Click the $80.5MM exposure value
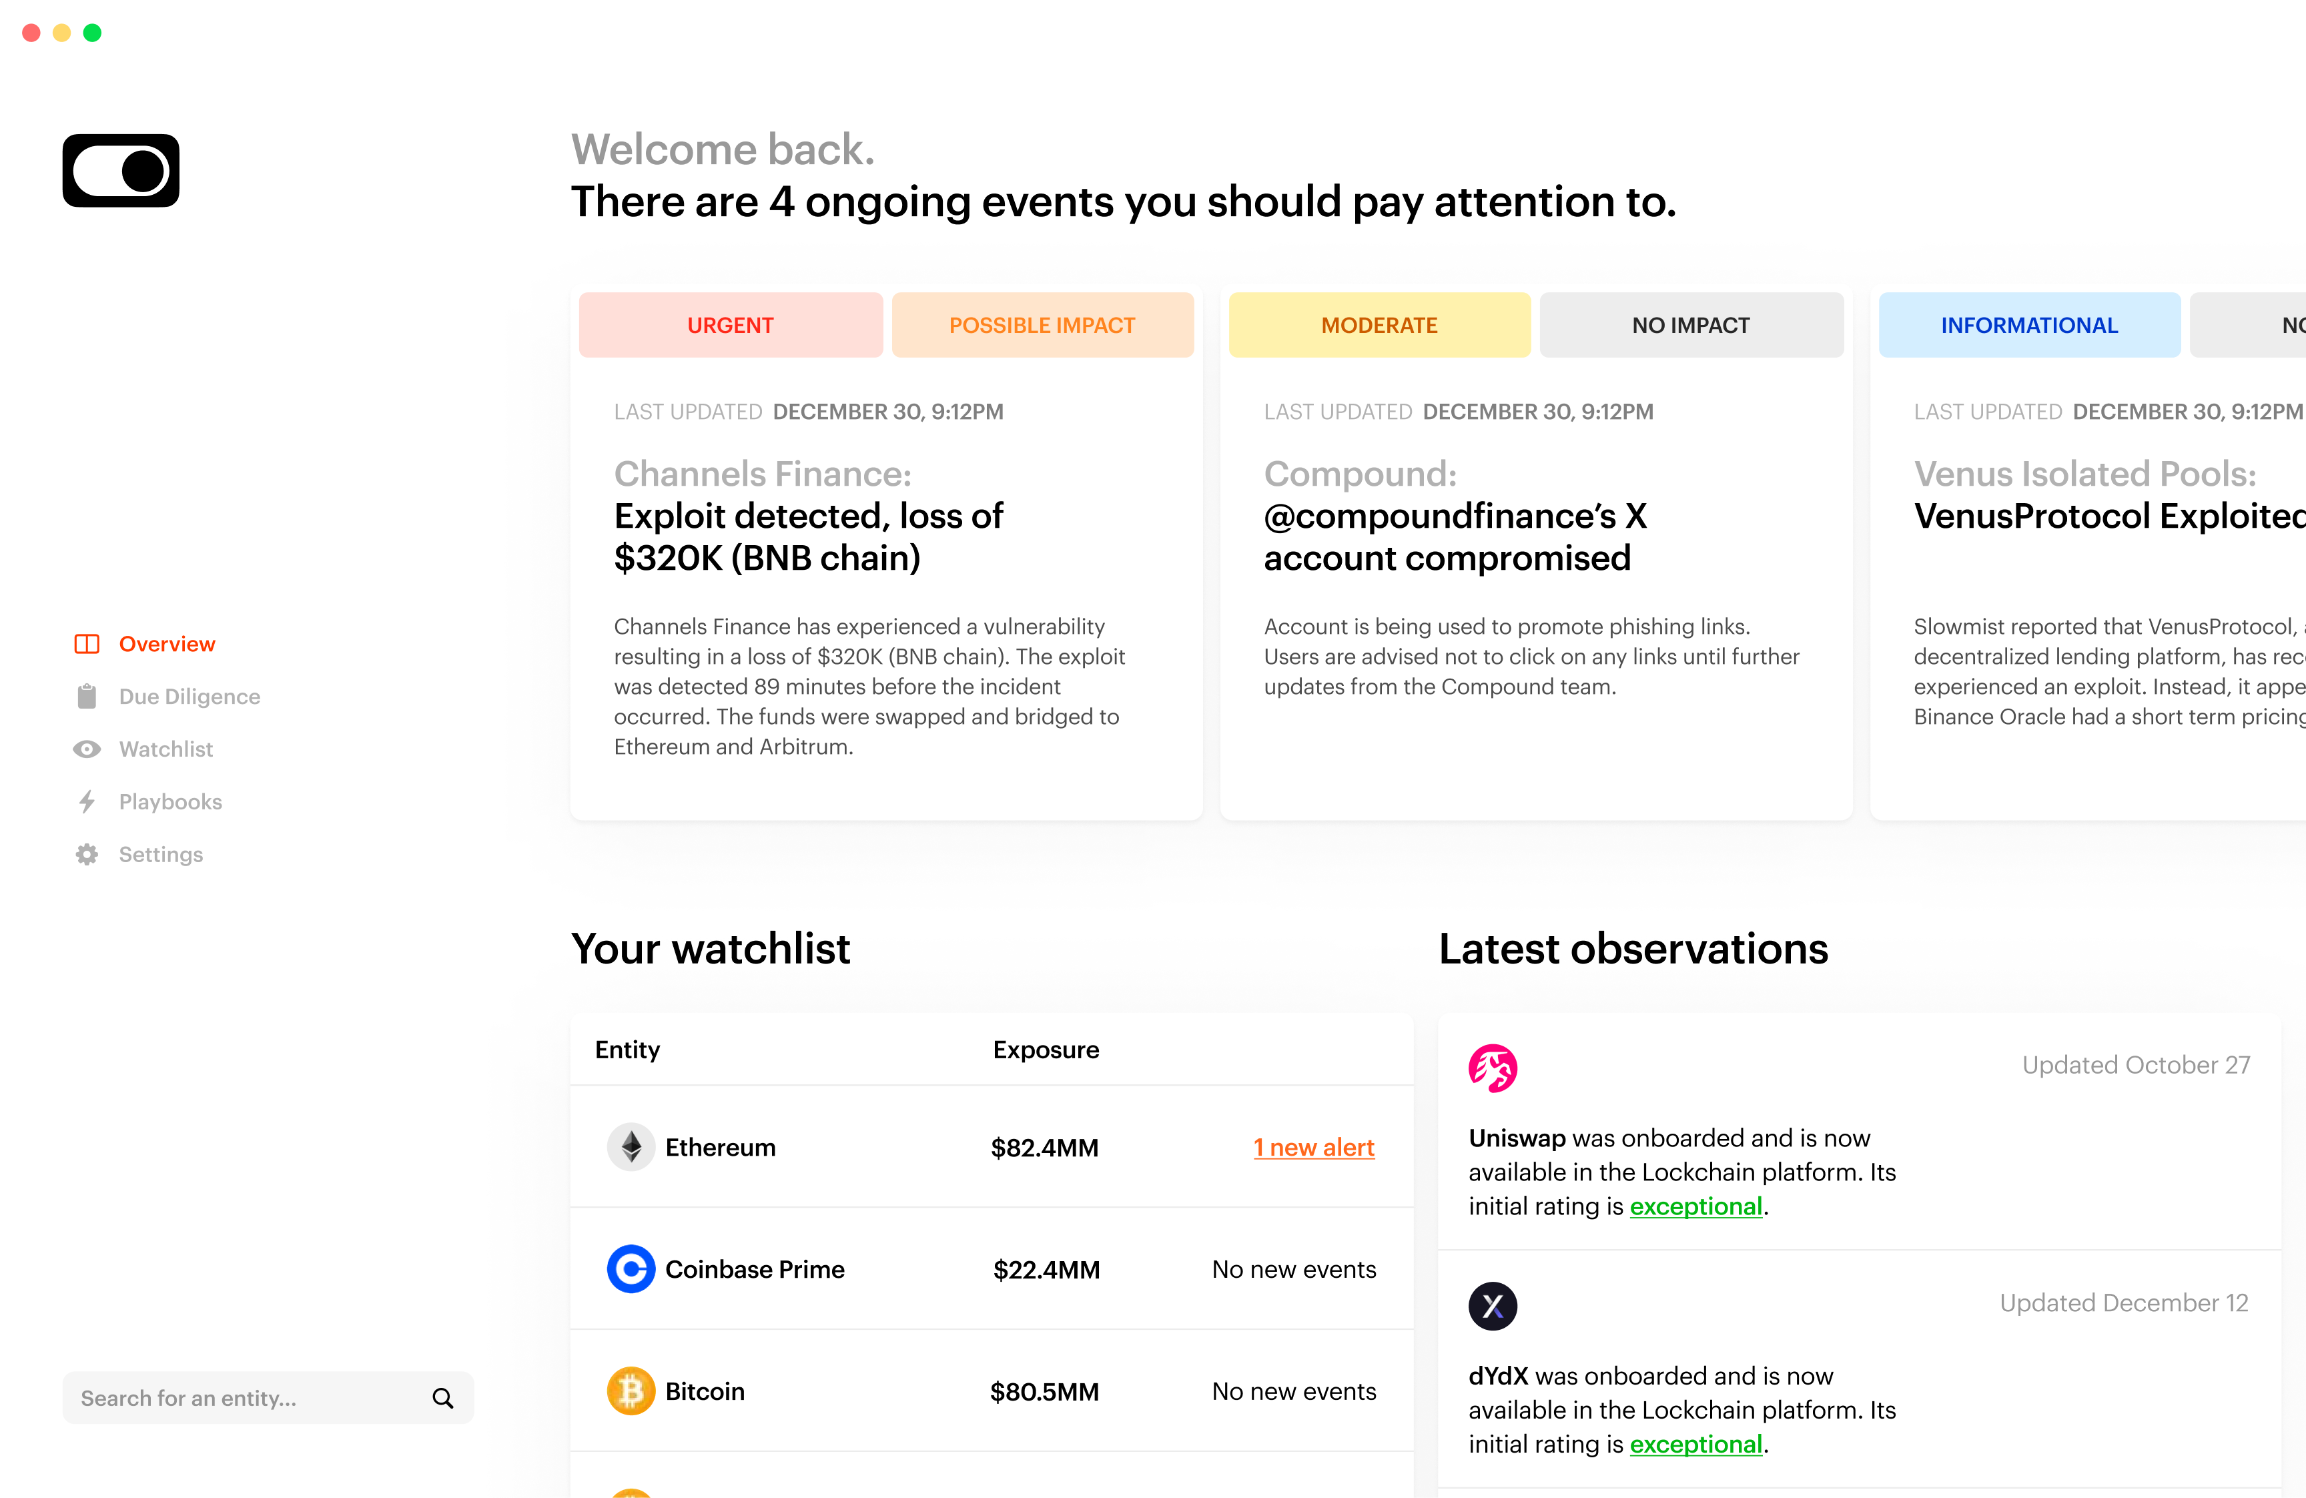Viewport: 2306px width, 1498px height. coord(1044,1393)
